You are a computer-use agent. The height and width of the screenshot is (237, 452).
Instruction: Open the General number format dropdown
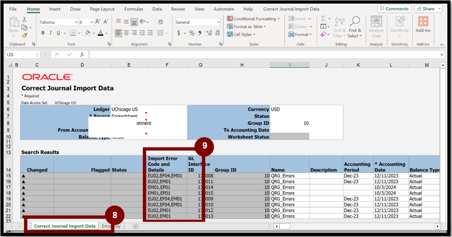219,22
